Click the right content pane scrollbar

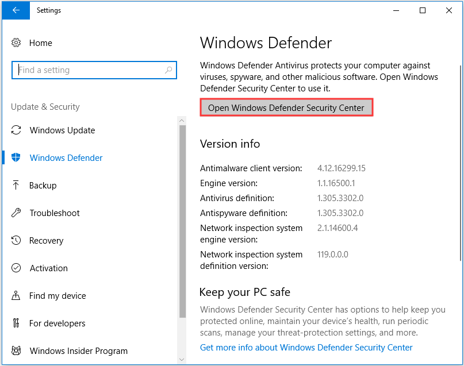click(x=461, y=163)
